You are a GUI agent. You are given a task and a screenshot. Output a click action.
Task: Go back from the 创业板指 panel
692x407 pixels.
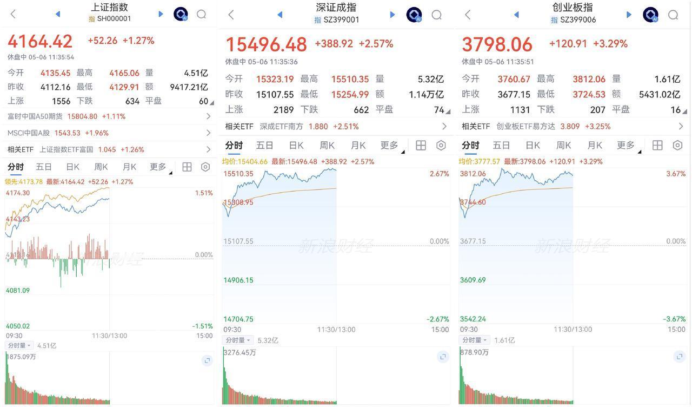click(x=468, y=15)
